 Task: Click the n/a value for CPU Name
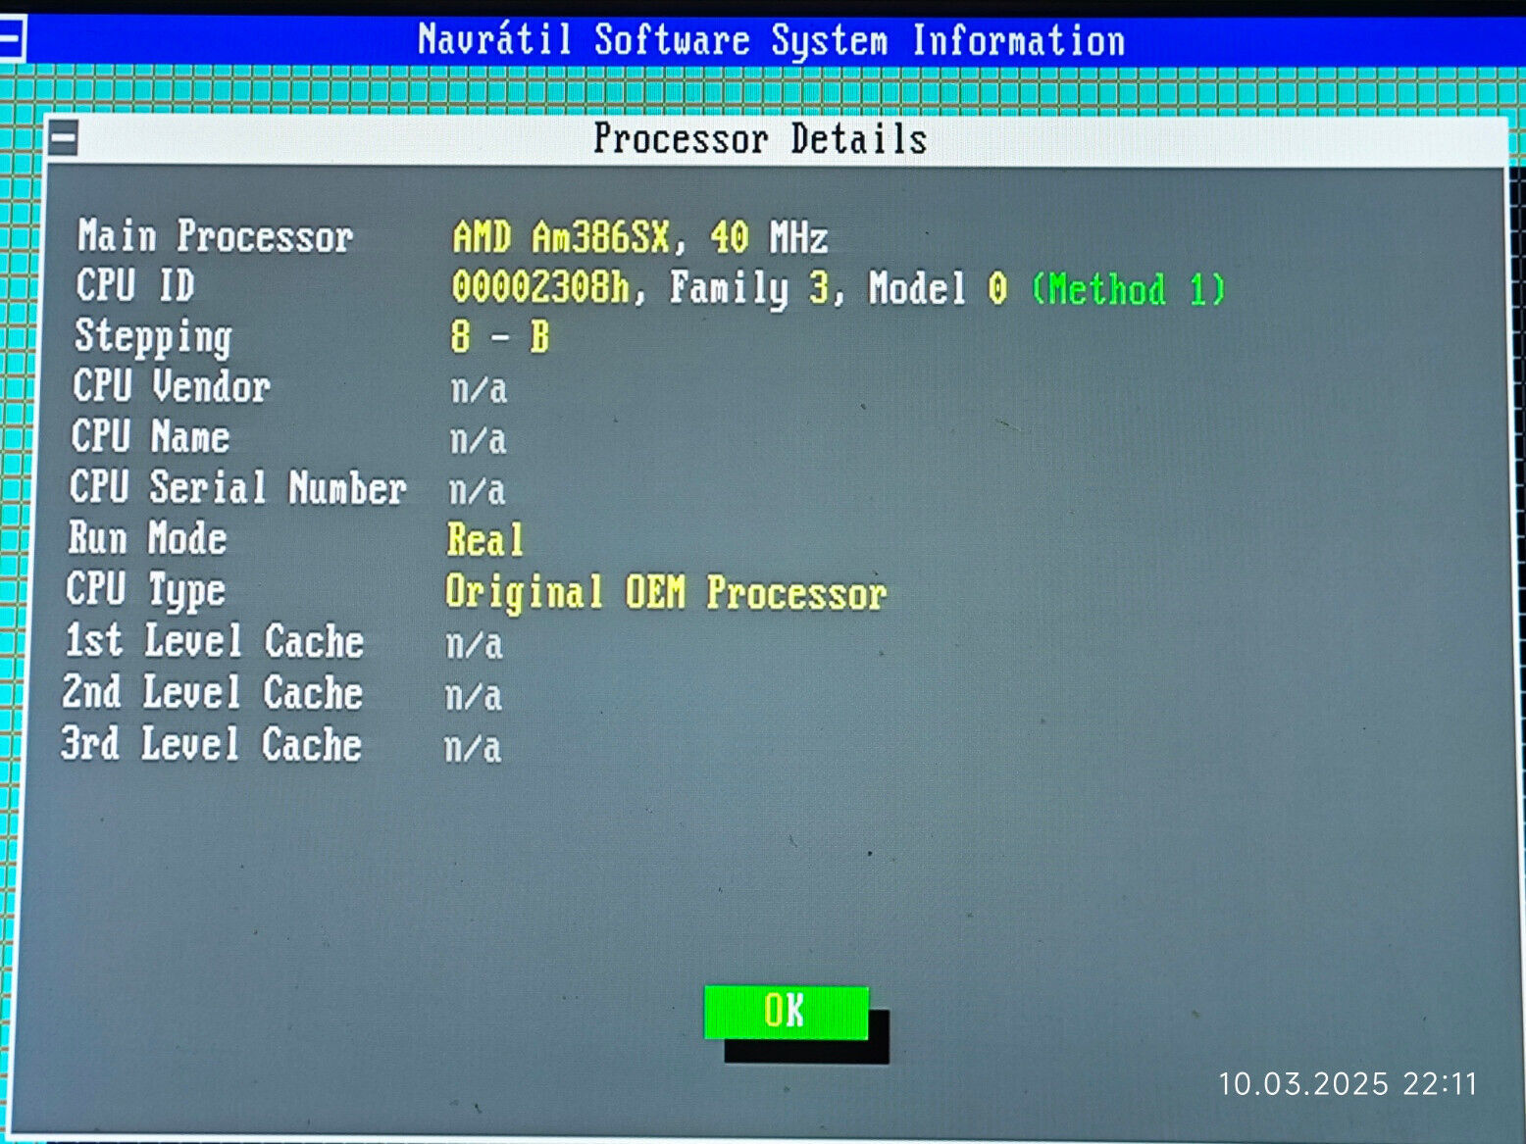click(478, 440)
